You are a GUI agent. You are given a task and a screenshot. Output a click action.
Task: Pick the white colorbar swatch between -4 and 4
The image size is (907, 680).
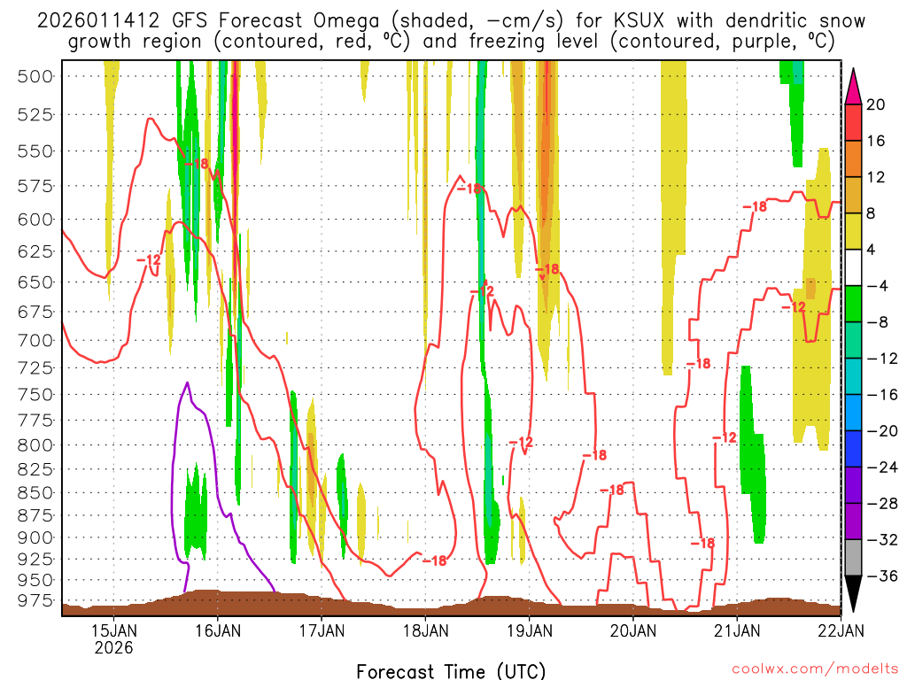tap(853, 267)
